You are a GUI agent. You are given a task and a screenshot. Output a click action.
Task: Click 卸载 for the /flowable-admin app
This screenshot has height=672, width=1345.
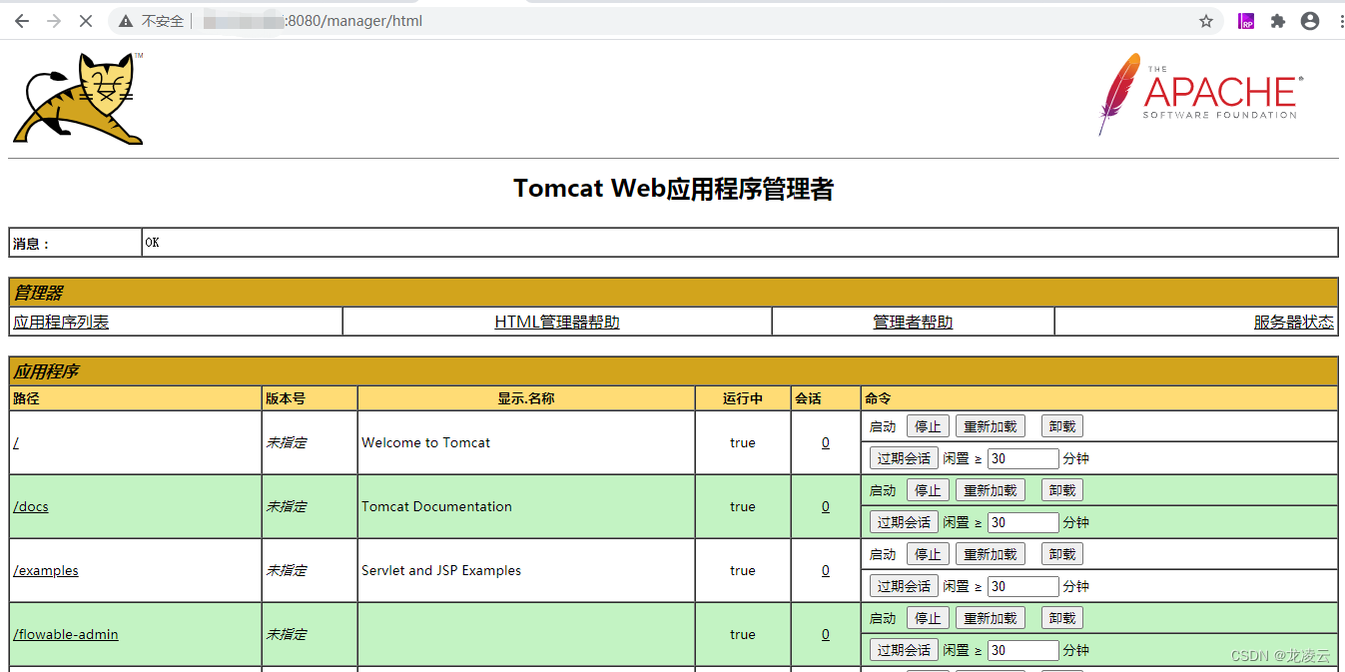1062,618
